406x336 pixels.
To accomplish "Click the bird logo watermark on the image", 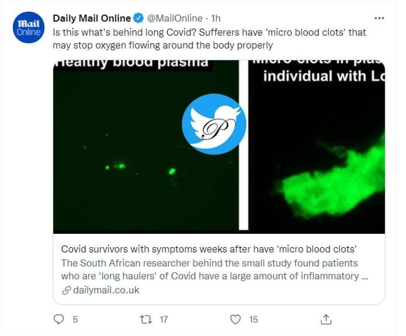I will 213,124.
